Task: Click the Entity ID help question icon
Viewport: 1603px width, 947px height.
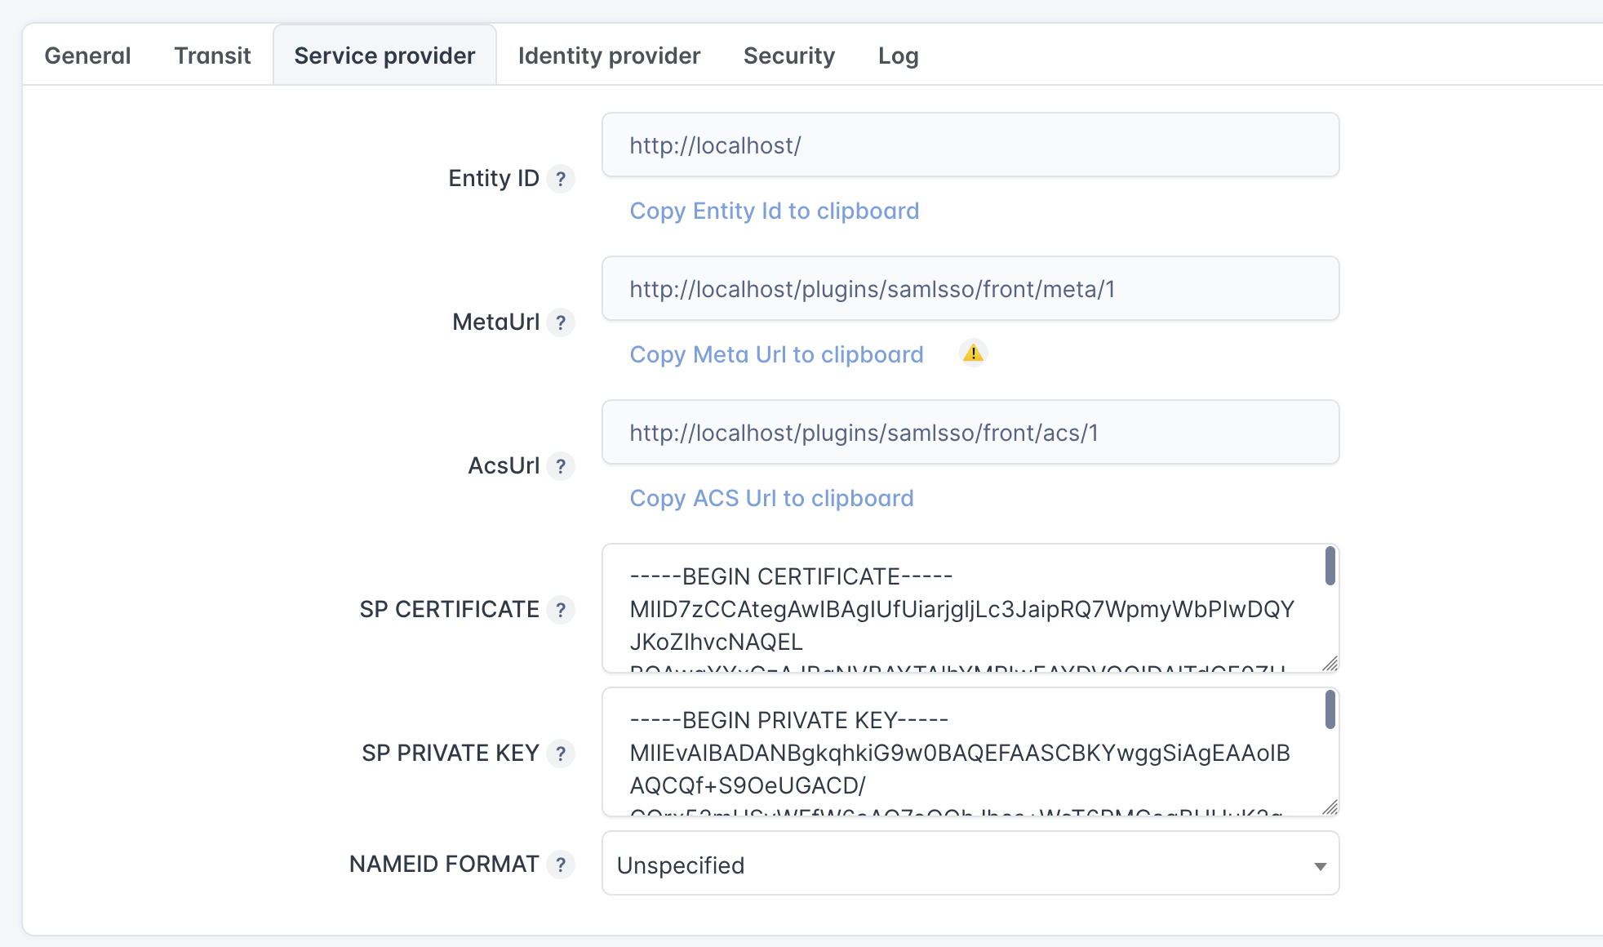Action: click(x=561, y=179)
